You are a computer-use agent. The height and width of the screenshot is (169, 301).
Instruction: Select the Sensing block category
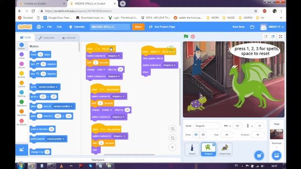(22, 94)
